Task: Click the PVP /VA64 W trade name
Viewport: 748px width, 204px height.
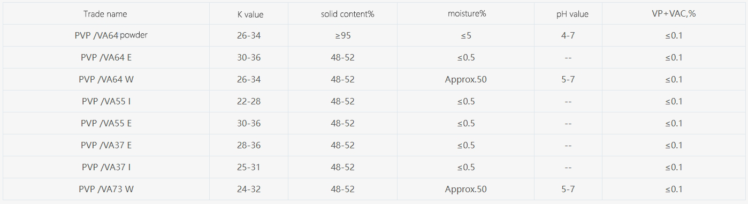Action: 106,79
